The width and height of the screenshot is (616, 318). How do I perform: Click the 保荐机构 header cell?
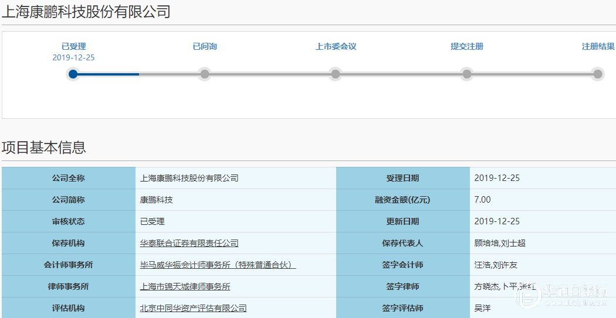(69, 243)
